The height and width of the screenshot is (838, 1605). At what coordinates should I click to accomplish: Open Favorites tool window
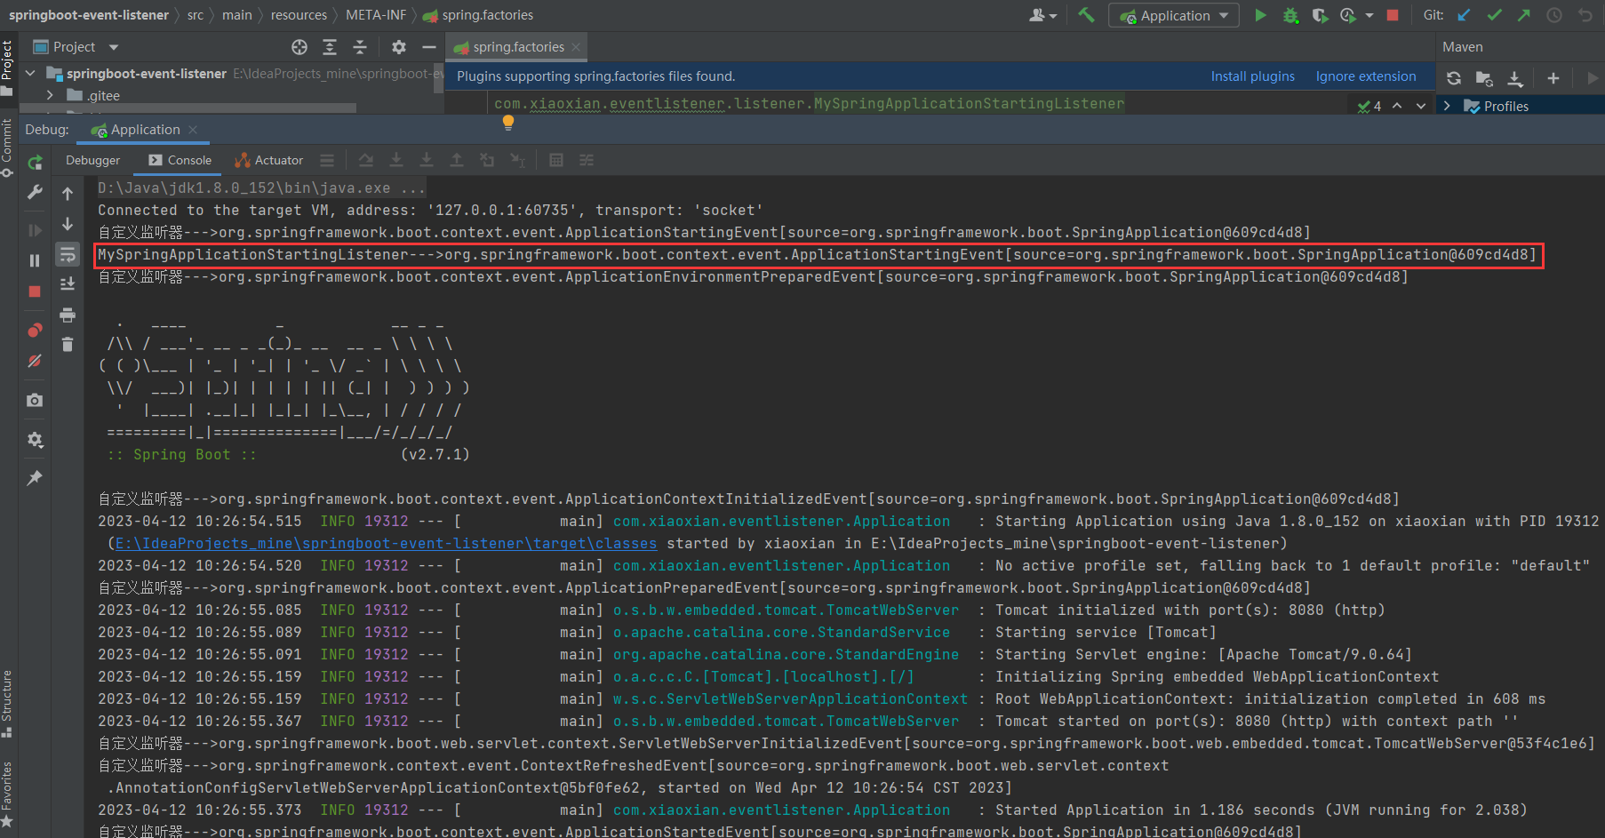click(7, 793)
